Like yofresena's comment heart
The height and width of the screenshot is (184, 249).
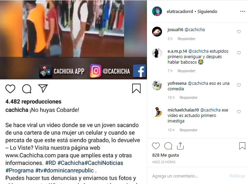coord(239,85)
